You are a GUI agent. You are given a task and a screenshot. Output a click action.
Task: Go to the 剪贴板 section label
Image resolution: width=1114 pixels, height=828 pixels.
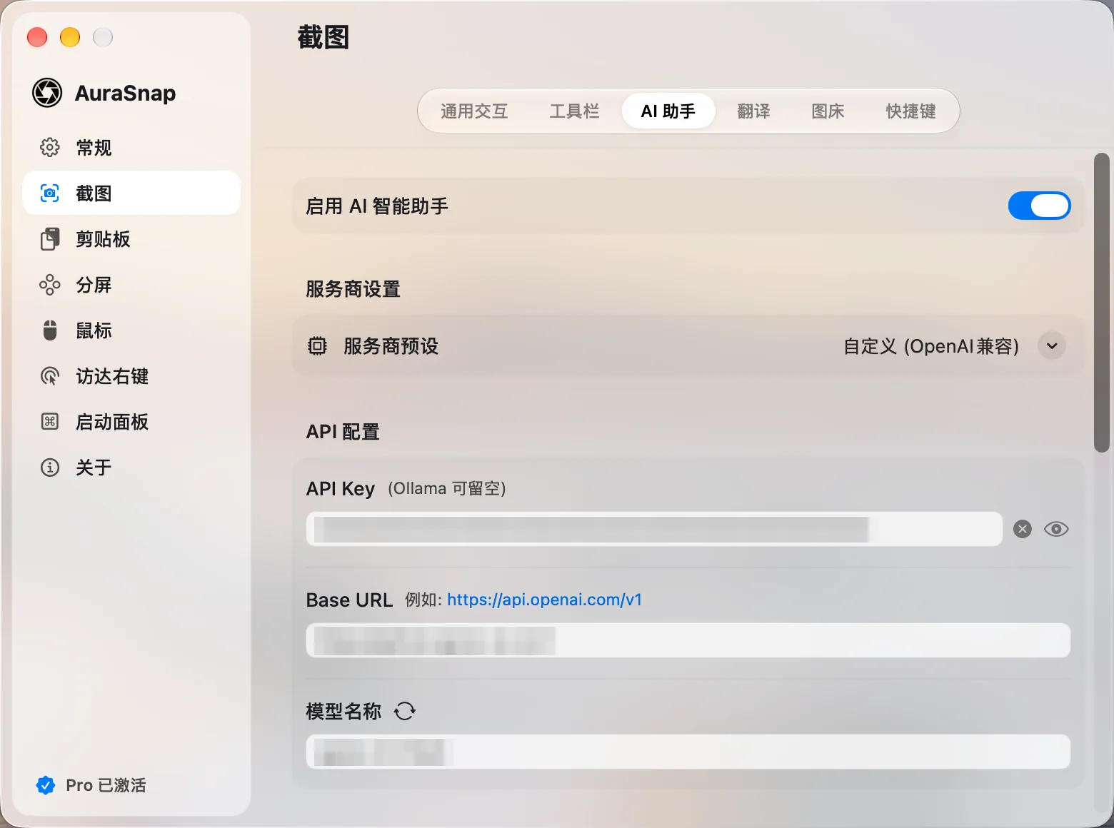(103, 239)
